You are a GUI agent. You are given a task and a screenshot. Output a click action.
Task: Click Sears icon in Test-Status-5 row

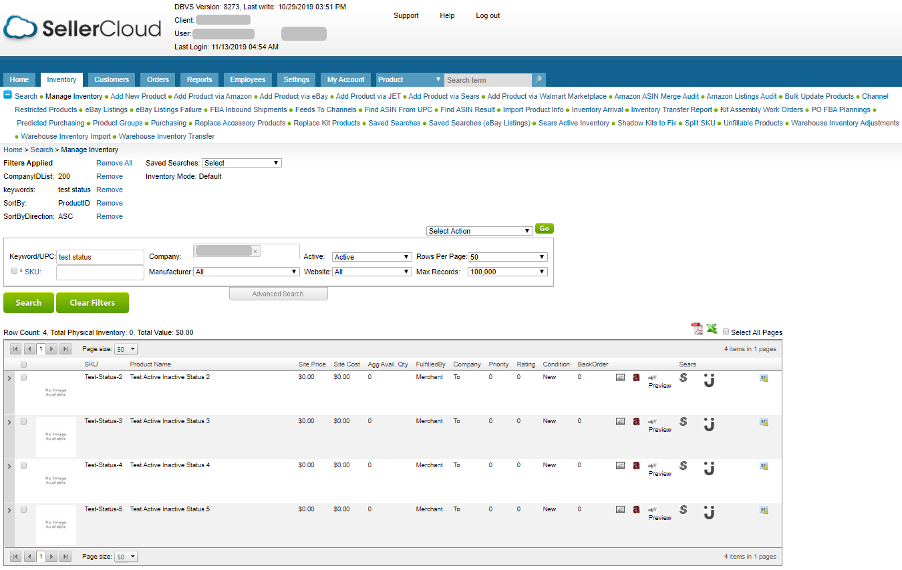point(683,510)
